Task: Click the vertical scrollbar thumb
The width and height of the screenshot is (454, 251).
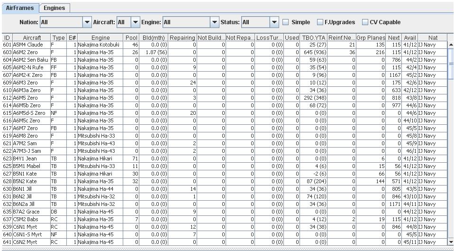Action: [x=451, y=64]
